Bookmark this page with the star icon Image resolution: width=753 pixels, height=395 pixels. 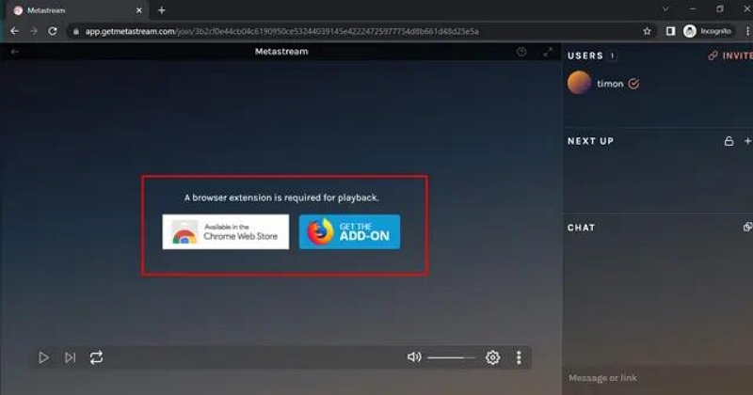pyautogui.click(x=647, y=31)
